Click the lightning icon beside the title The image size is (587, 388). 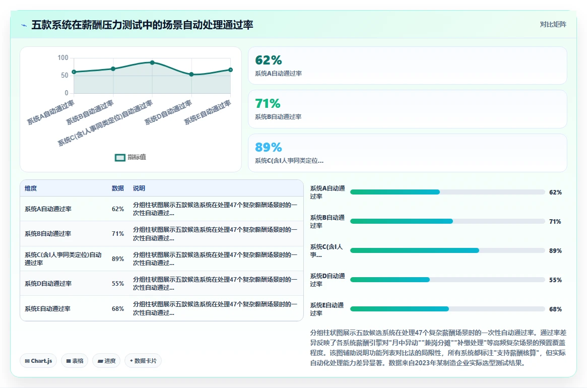pos(24,26)
